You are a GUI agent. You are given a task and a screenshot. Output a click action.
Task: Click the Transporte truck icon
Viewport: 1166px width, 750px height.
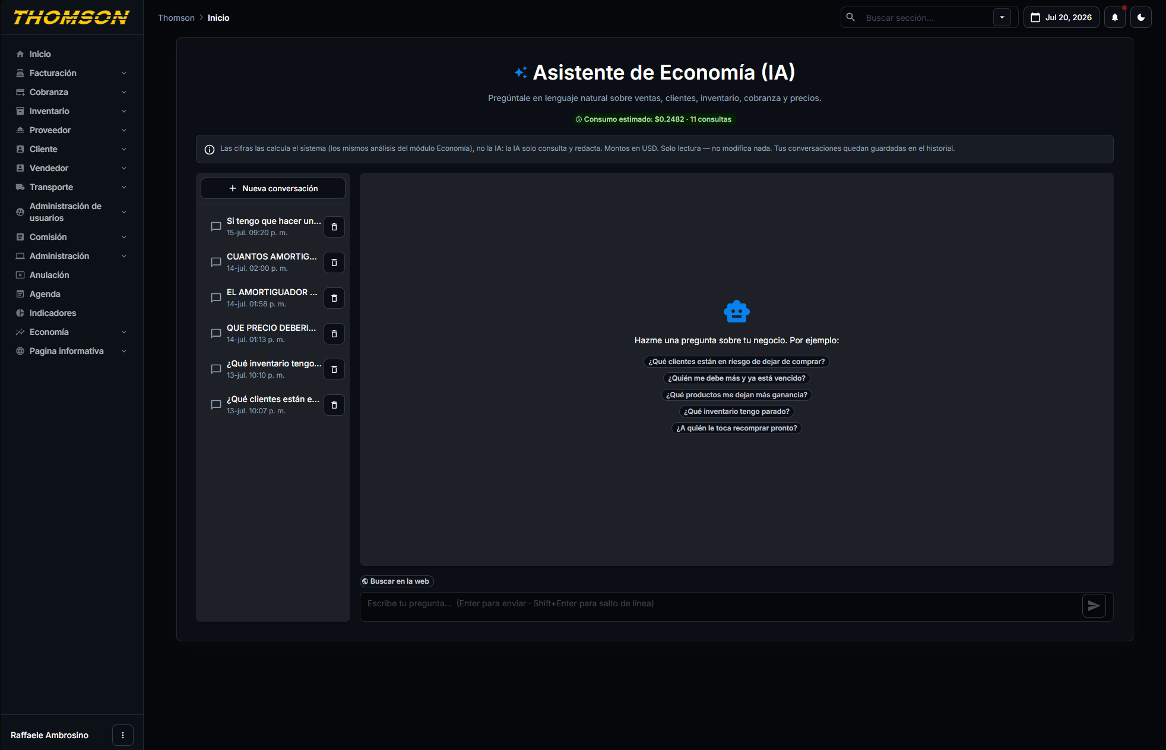click(x=20, y=187)
